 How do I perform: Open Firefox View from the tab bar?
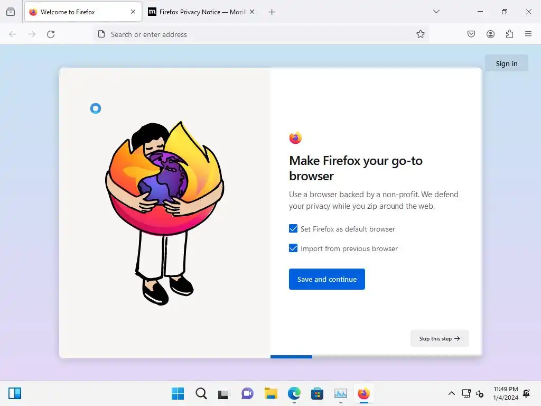pos(11,12)
